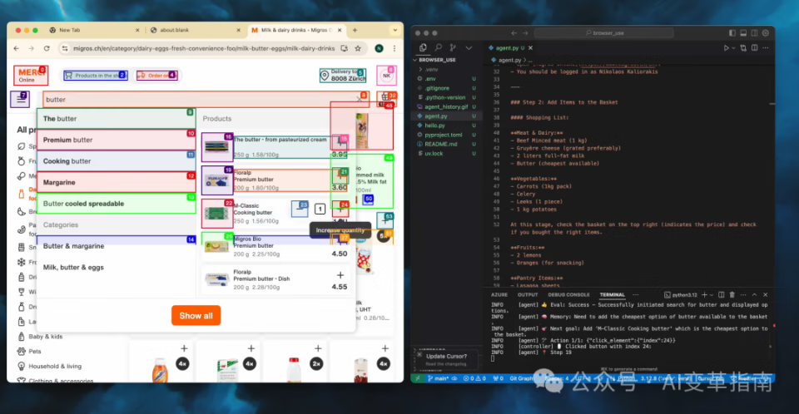799x414 pixels.
Task: Click the Chrome address bar URL
Action: pyautogui.click(x=204, y=48)
